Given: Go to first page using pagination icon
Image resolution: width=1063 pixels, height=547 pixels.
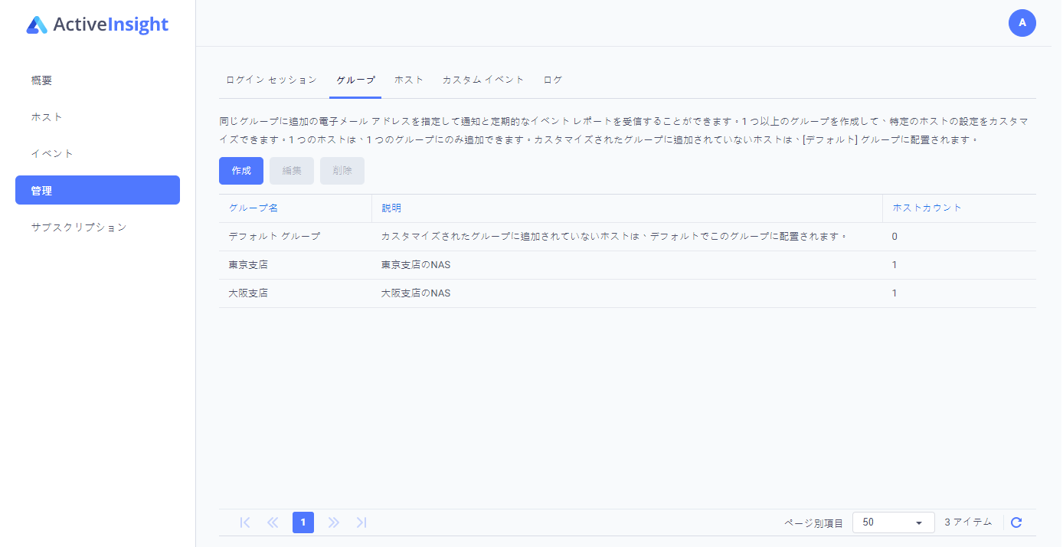Looking at the screenshot, I should click(245, 522).
